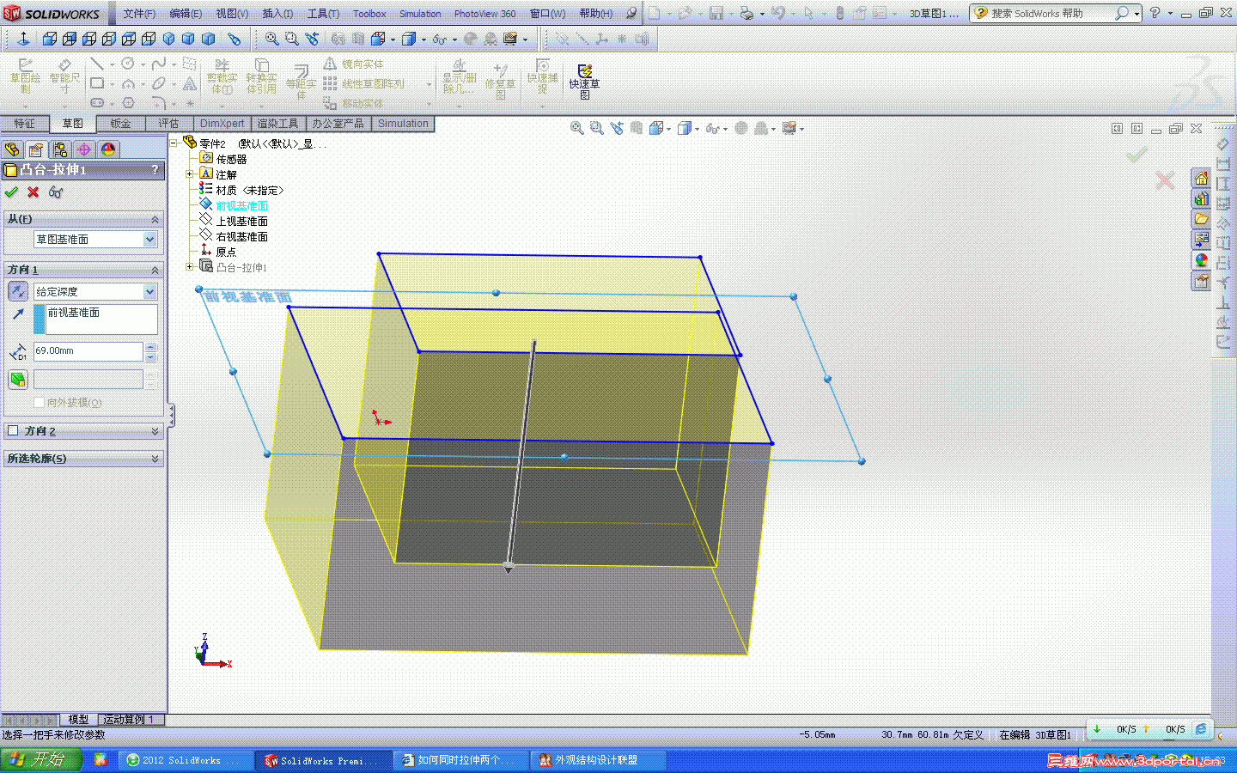Click the 开始 Start button
Viewport: 1237px width, 773px height.
41,760
